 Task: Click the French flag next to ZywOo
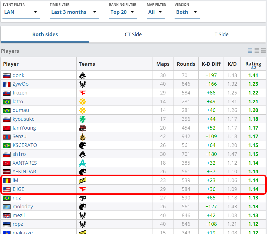click(7, 84)
